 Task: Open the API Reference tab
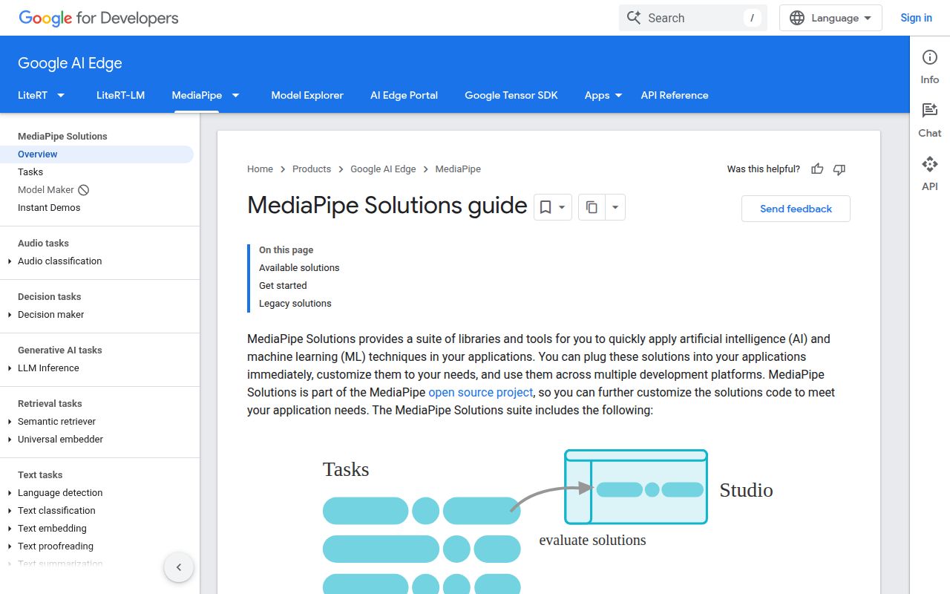click(x=675, y=95)
